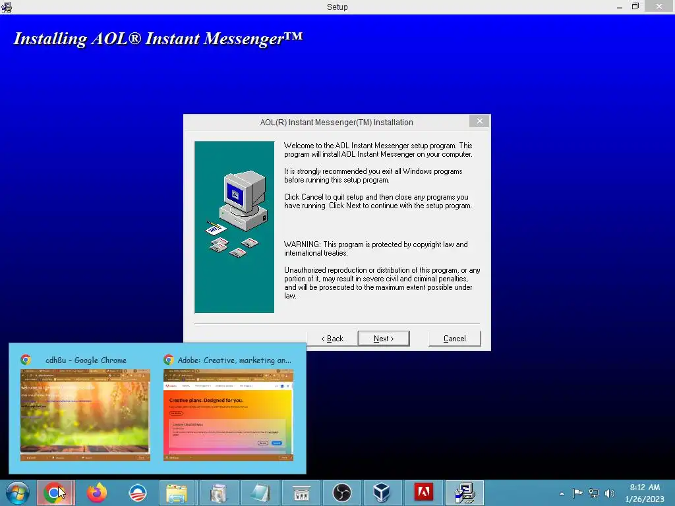
Task: Click the 'Adobe: Creative, marketing an...' preview title
Action: pyautogui.click(x=235, y=360)
